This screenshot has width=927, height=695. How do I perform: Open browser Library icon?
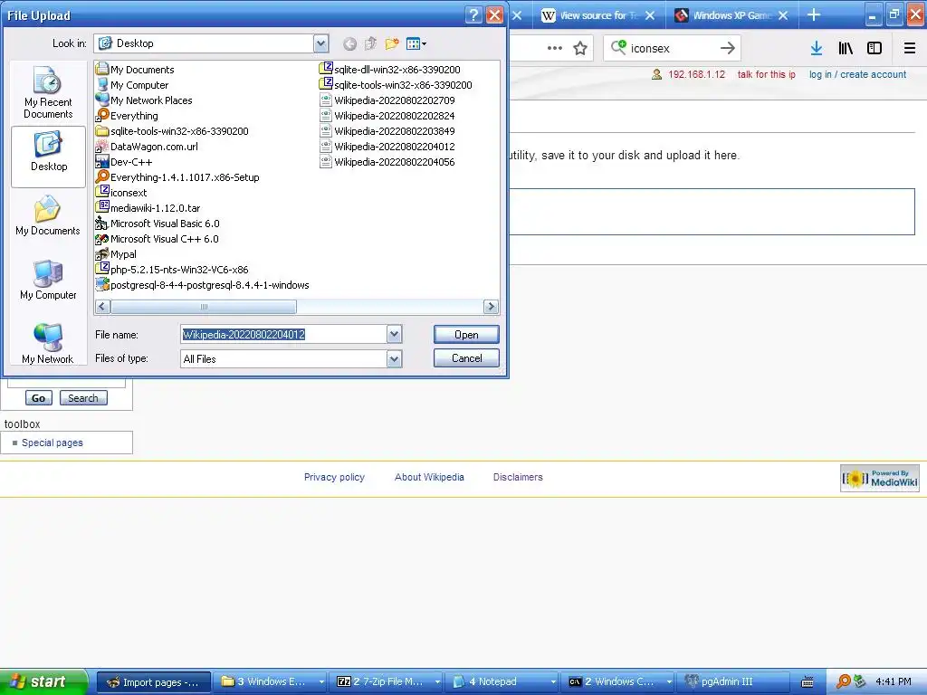pos(846,49)
